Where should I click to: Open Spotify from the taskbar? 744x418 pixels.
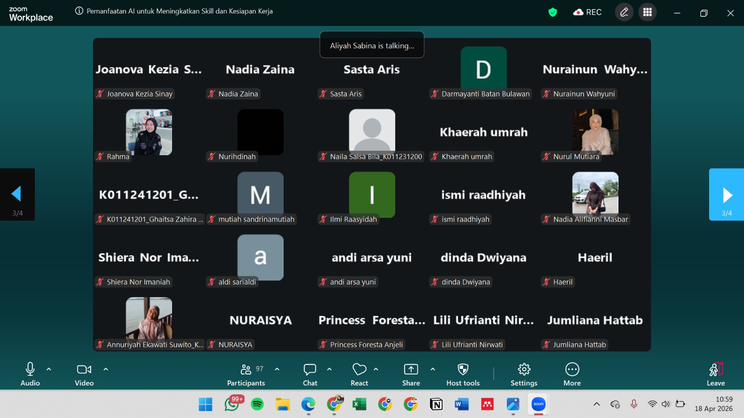point(257,404)
